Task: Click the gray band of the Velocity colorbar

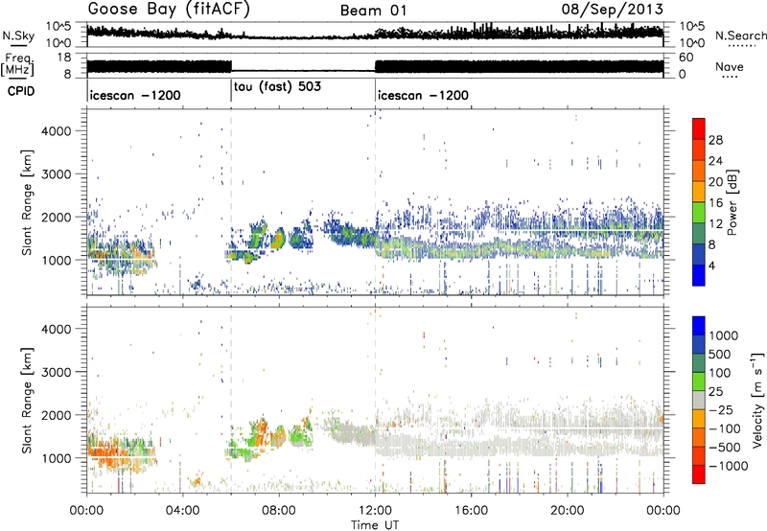Action: 699,400
